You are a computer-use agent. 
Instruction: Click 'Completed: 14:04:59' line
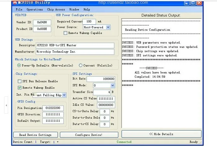coord(150,77)
